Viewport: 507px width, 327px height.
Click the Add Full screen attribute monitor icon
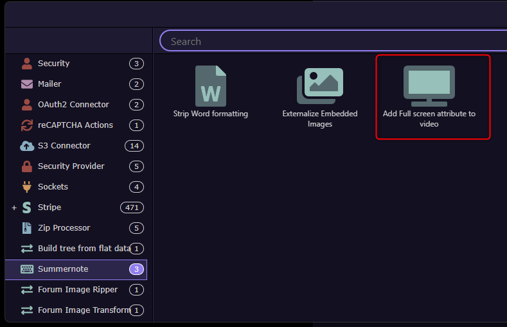pyautogui.click(x=429, y=86)
